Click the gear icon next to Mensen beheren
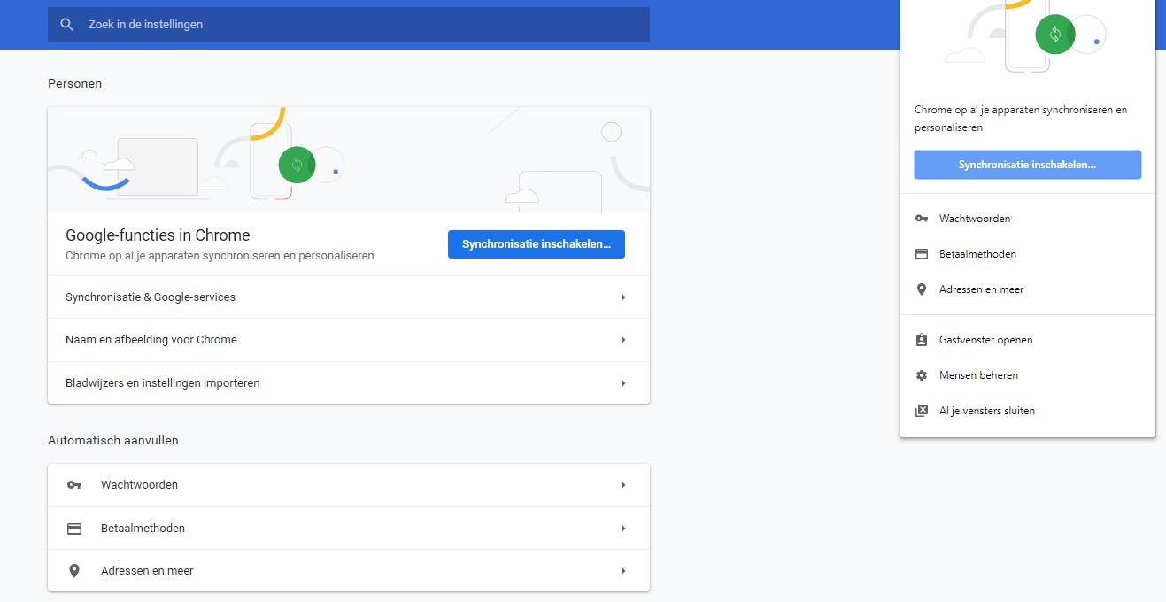This screenshot has width=1166, height=602. point(922,375)
